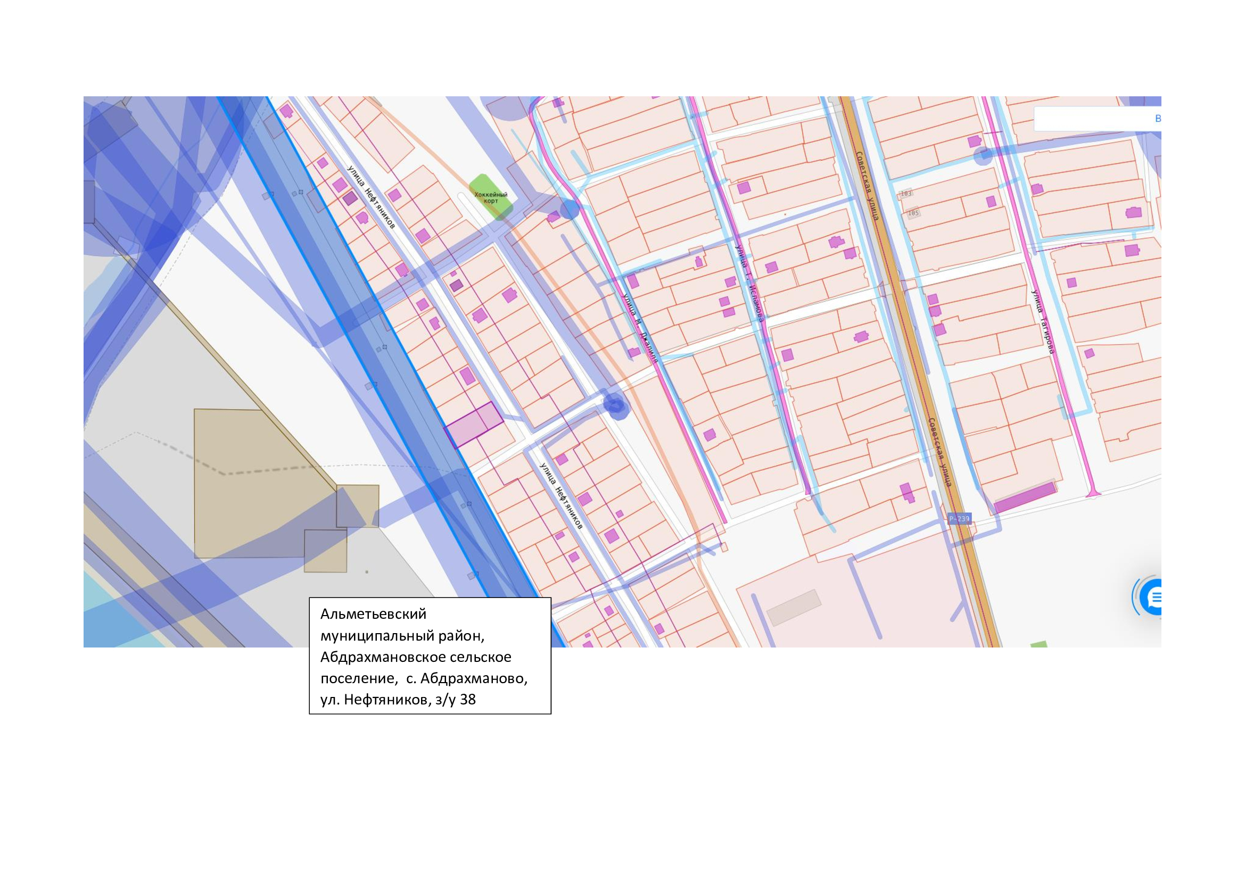Click the улица М. Джалиля street label
The width and height of the screenshot is (1245, 880).
(640, 328)
